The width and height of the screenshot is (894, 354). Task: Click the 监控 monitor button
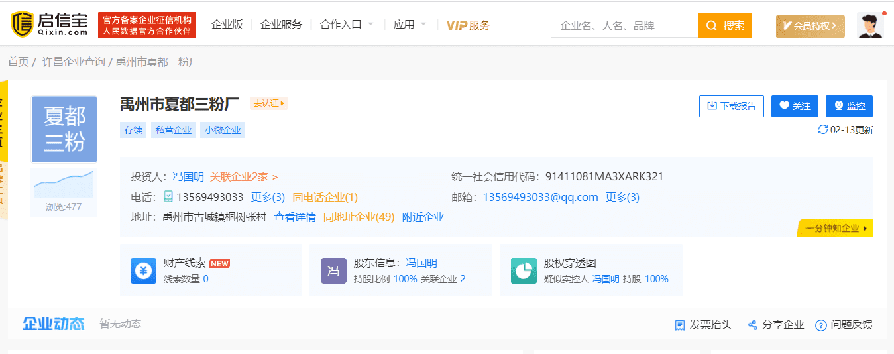pyautogui.click(x=849, y=106)
